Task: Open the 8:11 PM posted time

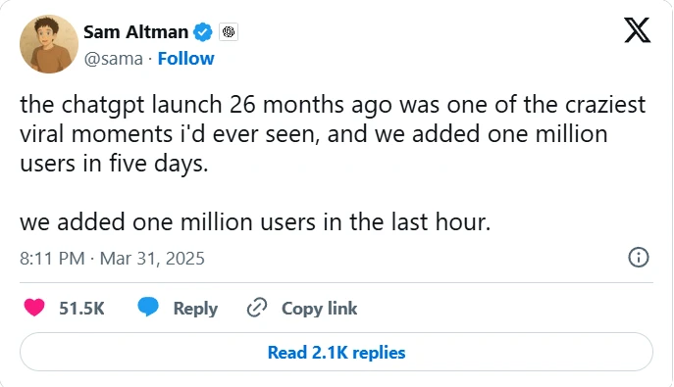Action: (x=52, y=259)
